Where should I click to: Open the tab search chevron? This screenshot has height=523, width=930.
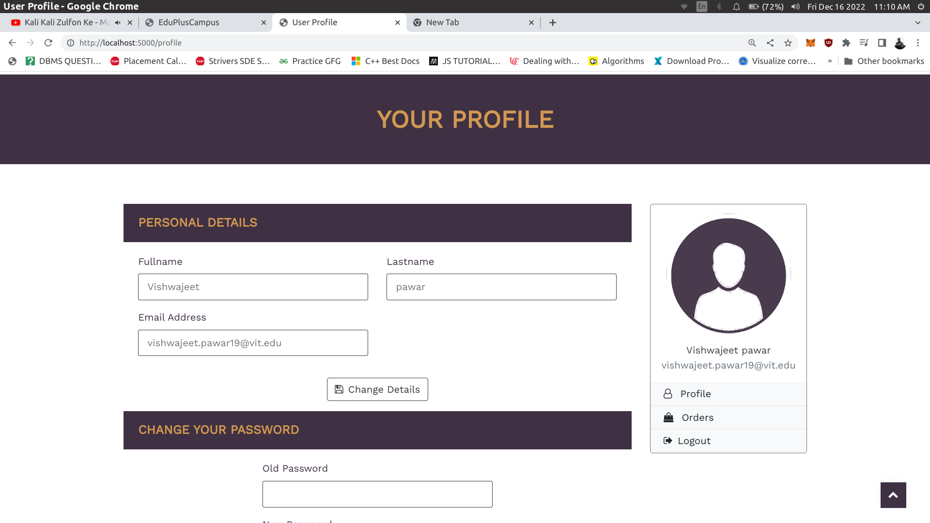(918, 22)
